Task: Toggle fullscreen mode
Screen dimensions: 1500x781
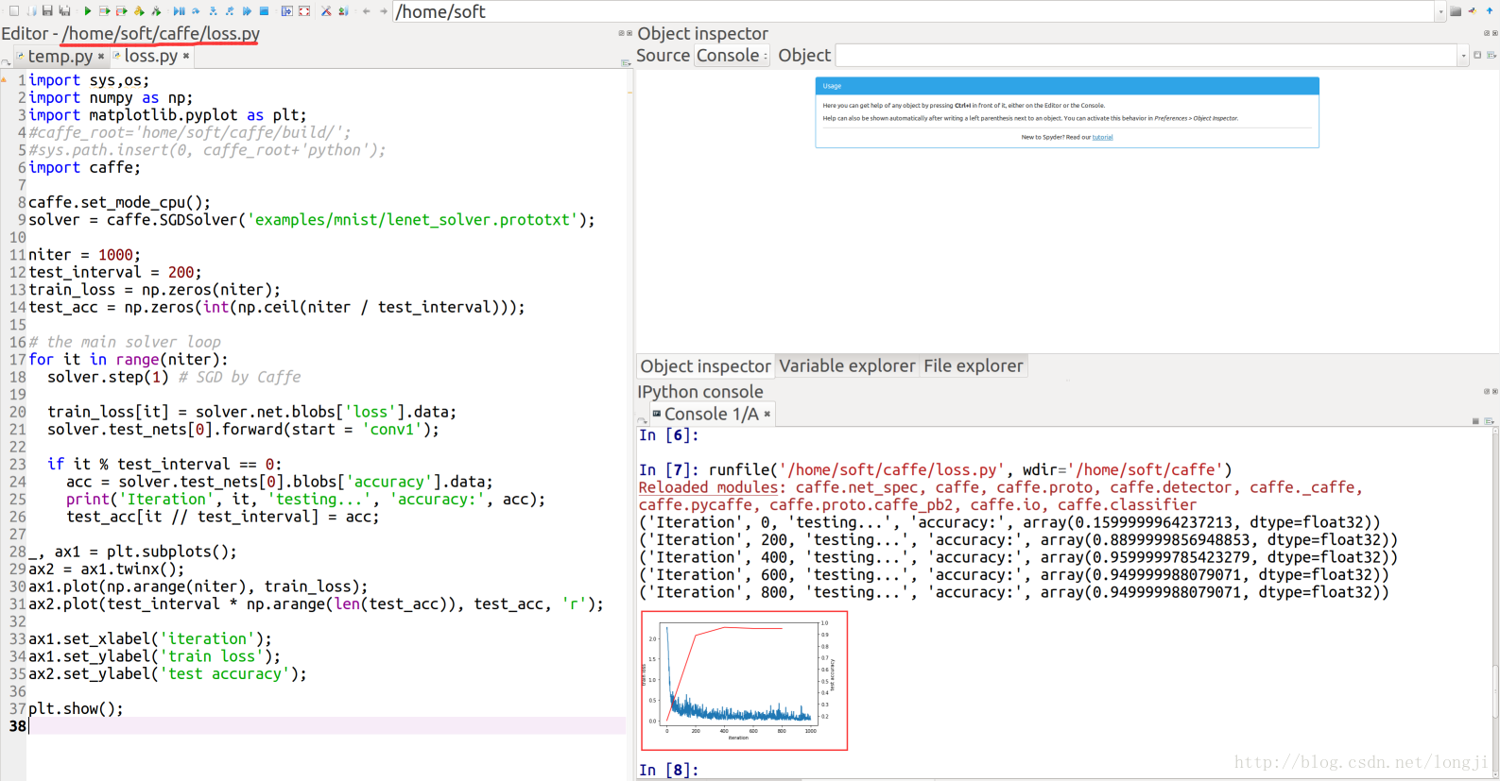Action: [x=304, y=11]
